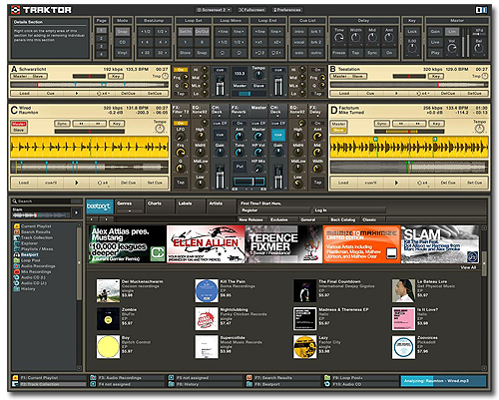Click the F1: Current Playlist favorite icon
Screen dimensions: 499x400
coord(15,378)
